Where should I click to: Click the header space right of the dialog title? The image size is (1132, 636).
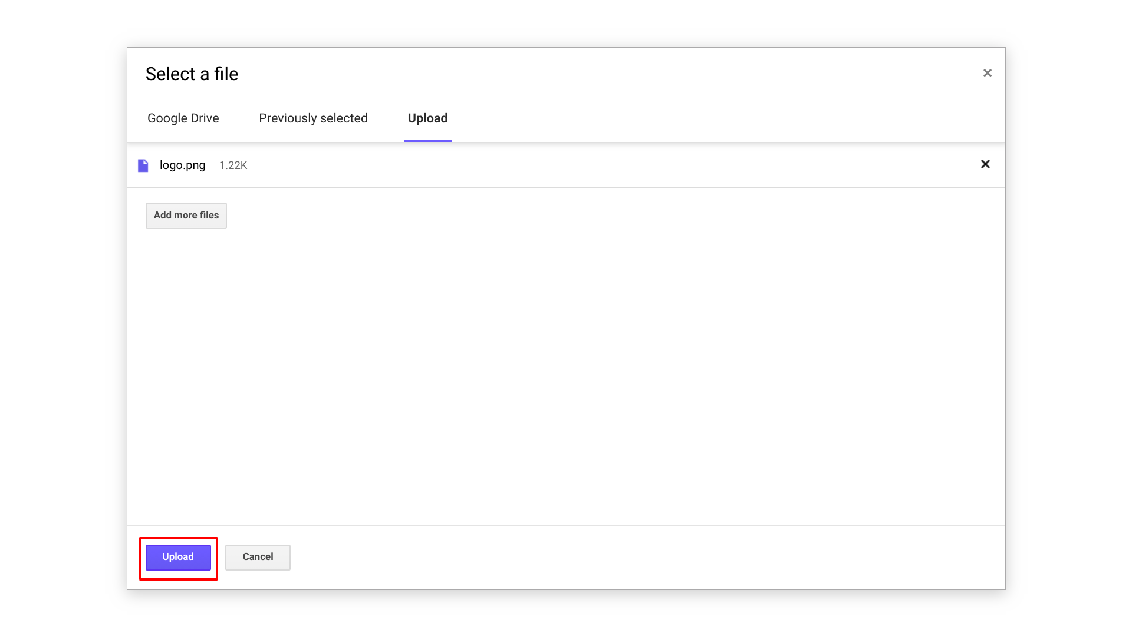coord(590,74)
